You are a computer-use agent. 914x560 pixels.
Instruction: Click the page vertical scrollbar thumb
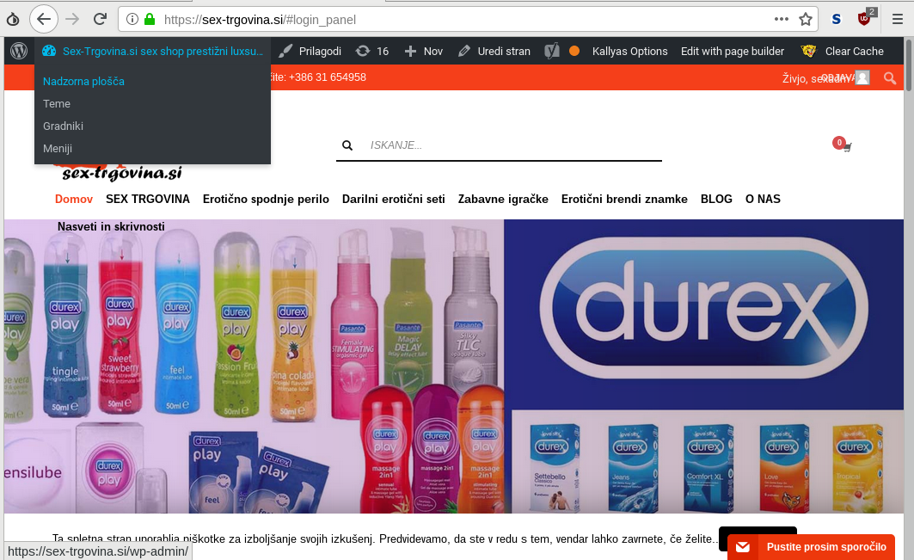909,65
